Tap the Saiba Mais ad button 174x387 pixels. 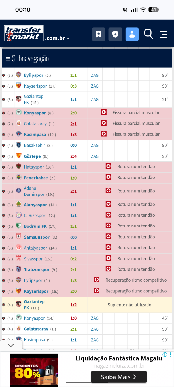pos(119,377)
